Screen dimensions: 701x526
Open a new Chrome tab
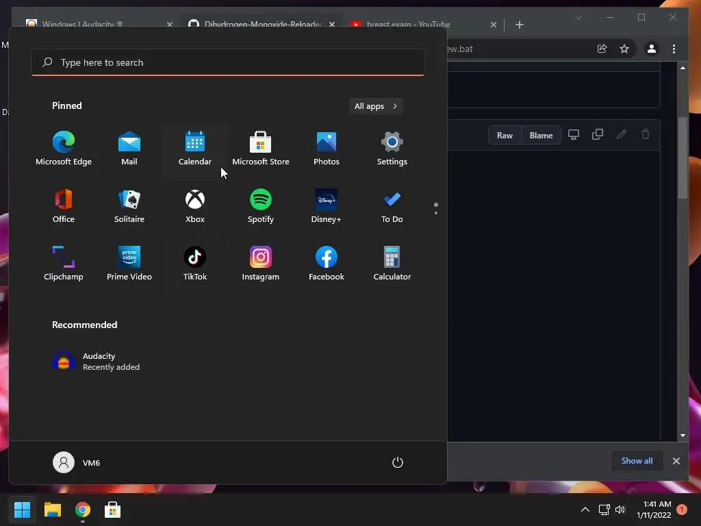(x=520, y=25)
